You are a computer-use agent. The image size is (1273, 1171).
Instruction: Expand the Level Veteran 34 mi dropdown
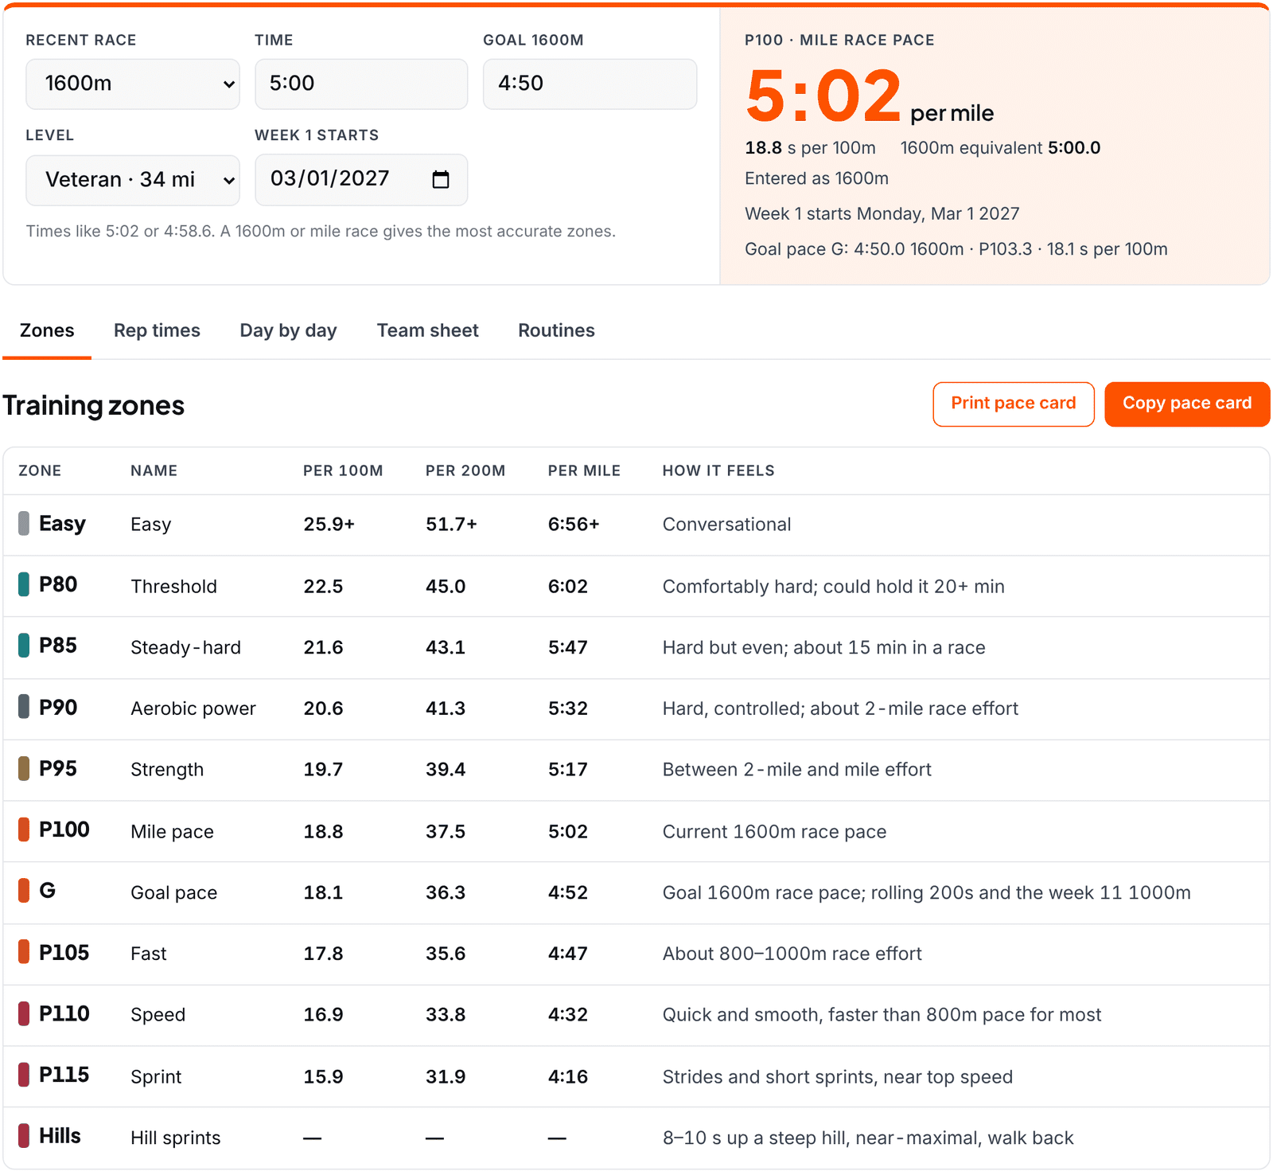(133, 180)
